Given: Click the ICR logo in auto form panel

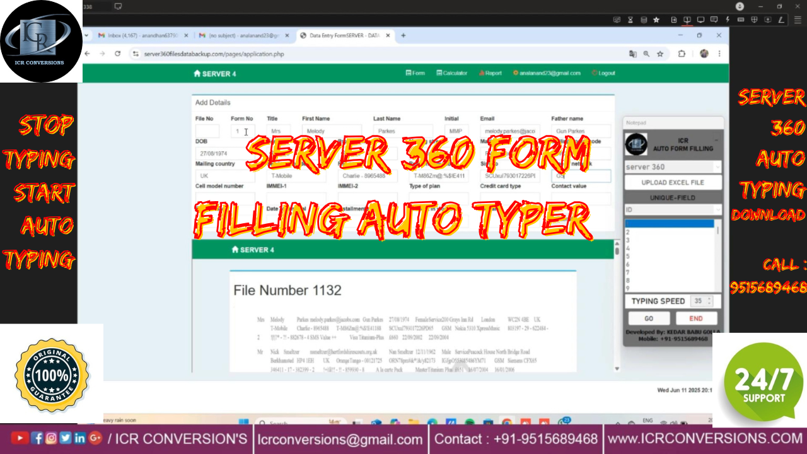Looking at the screenshot, I should coord(636,144).
